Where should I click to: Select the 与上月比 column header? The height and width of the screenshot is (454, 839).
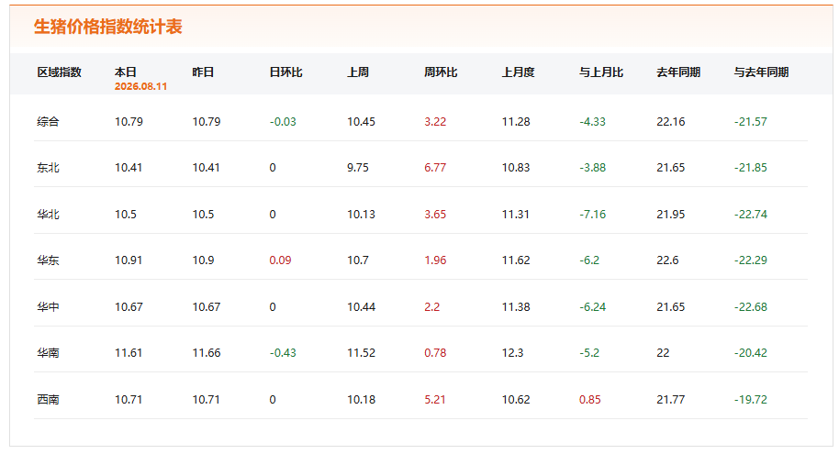601,72
